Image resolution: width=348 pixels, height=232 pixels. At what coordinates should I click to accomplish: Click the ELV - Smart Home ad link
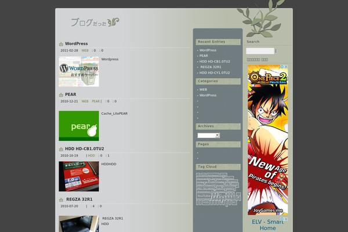267,225
